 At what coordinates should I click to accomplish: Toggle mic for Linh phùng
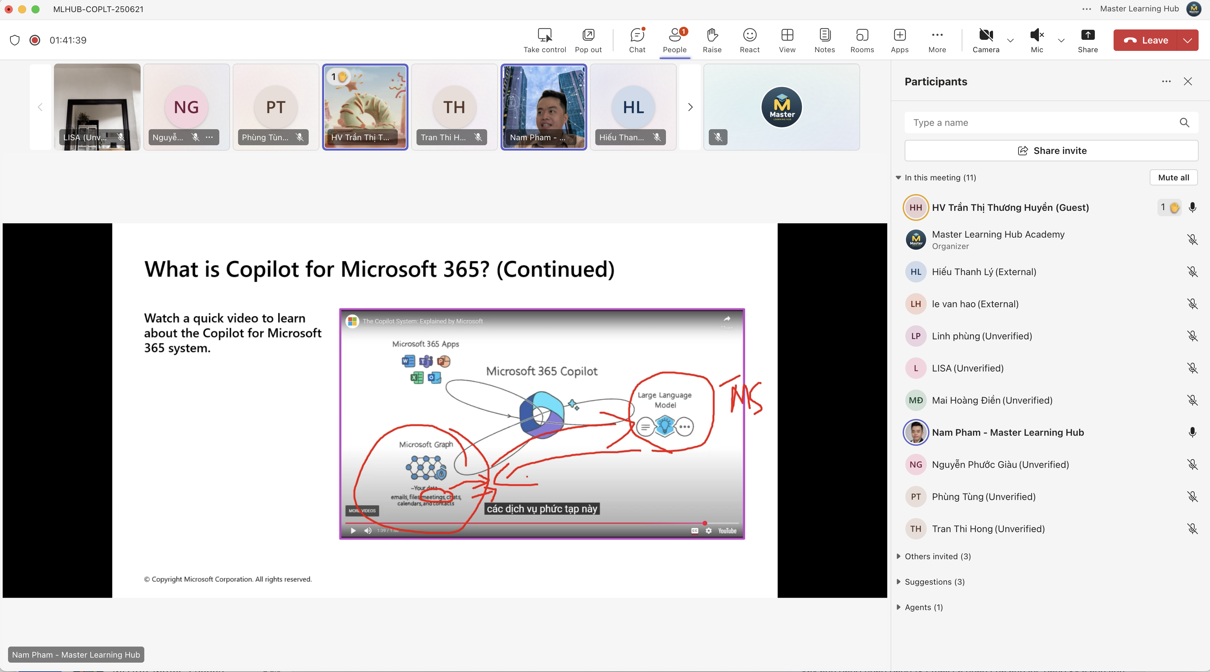(x=1192, y=336)
